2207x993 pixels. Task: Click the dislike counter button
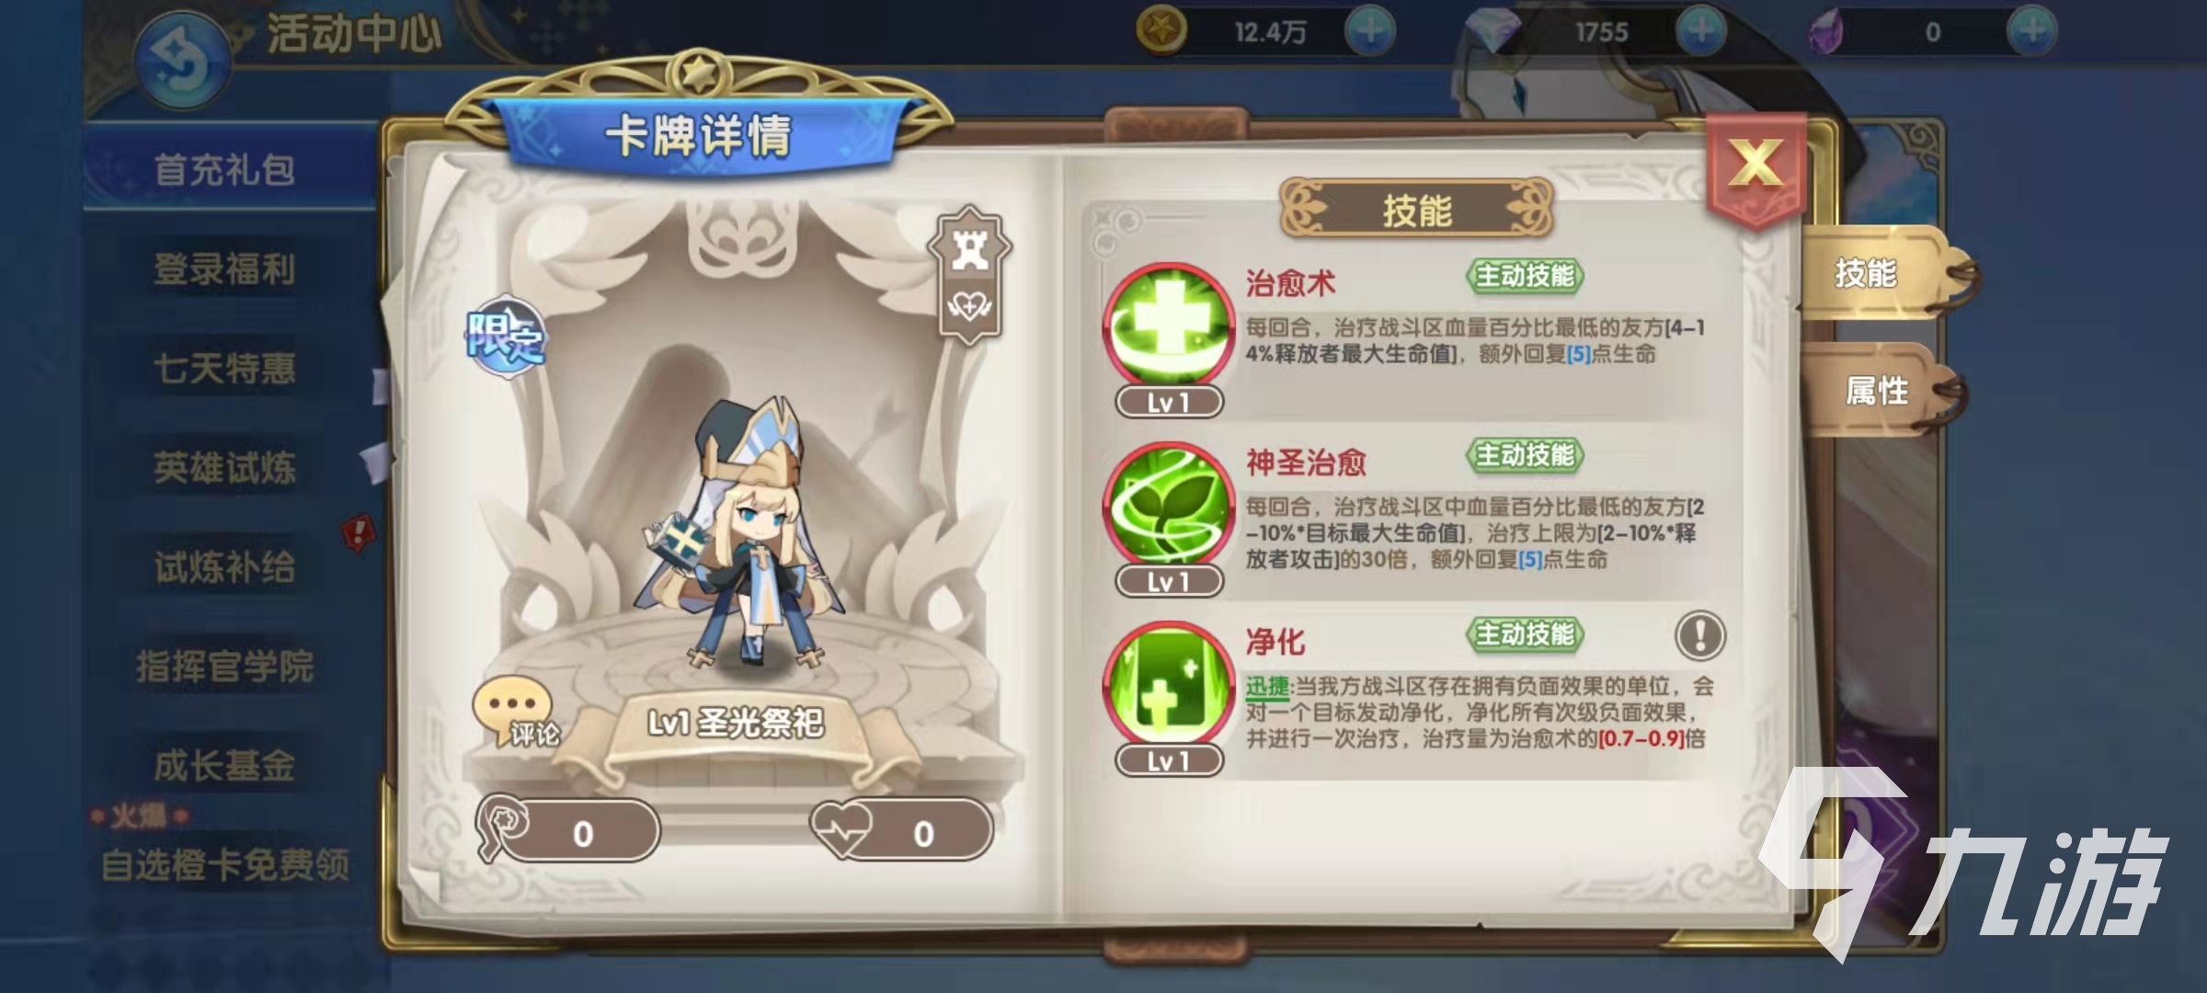pos(567,831)
